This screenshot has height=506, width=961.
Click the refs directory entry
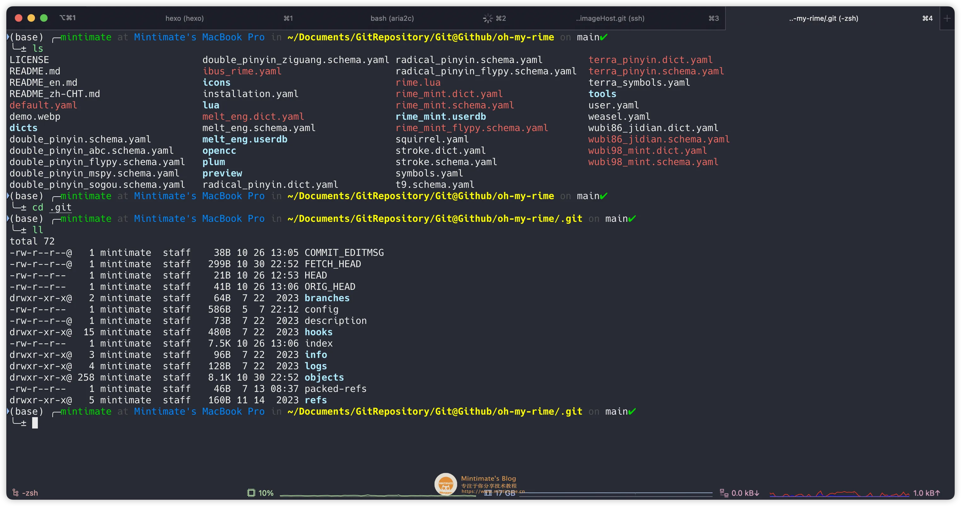316,400
